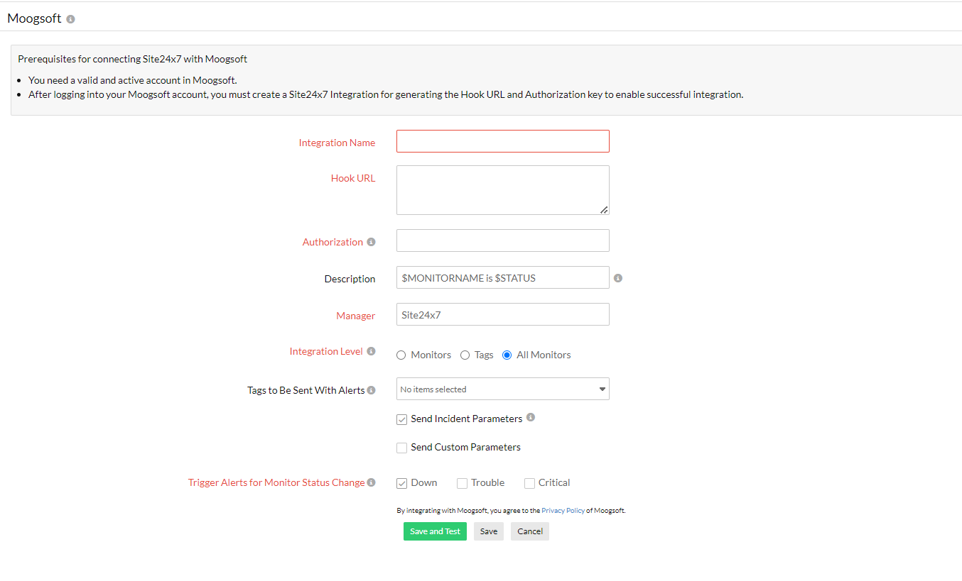This screenshot has height=581, width=962.
Task: Click the info icon beside Moogsoft title
Action: pyautogui.click(x=70, y=19)
